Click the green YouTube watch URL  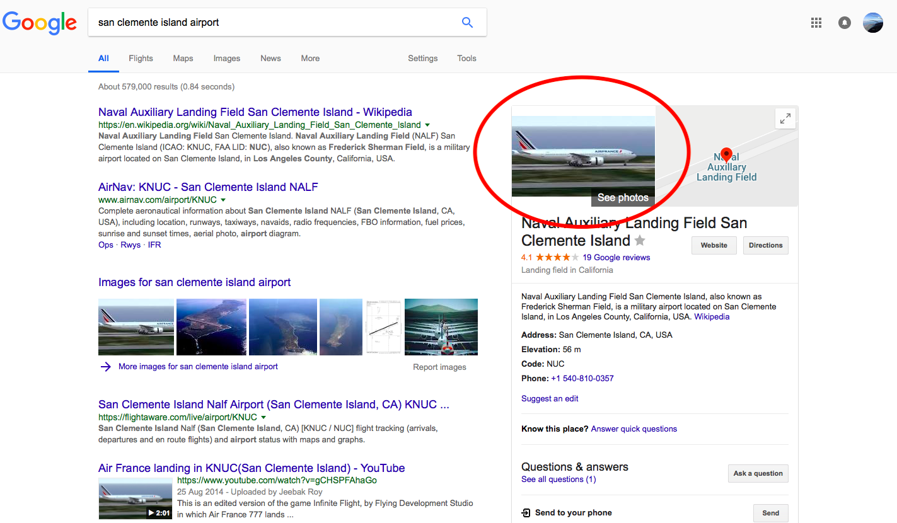click(277, 480)
